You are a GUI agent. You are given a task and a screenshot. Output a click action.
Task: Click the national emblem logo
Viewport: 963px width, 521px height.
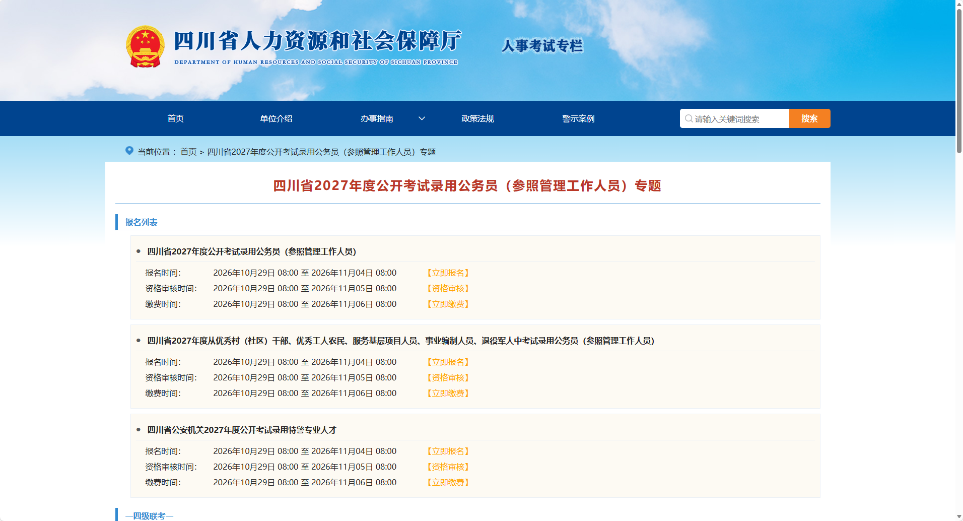[145, 46]
